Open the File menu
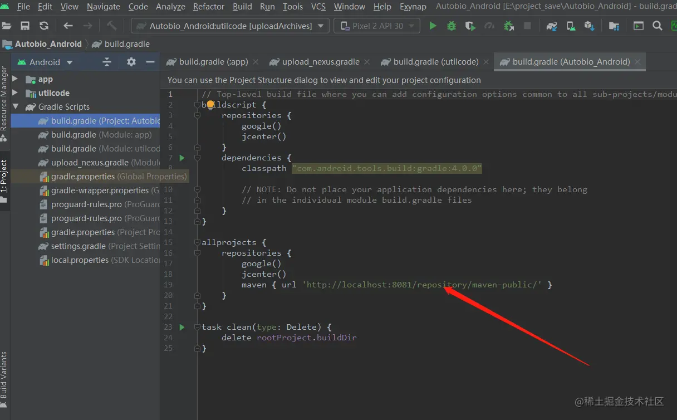677x420 pixels. [23, 7]
